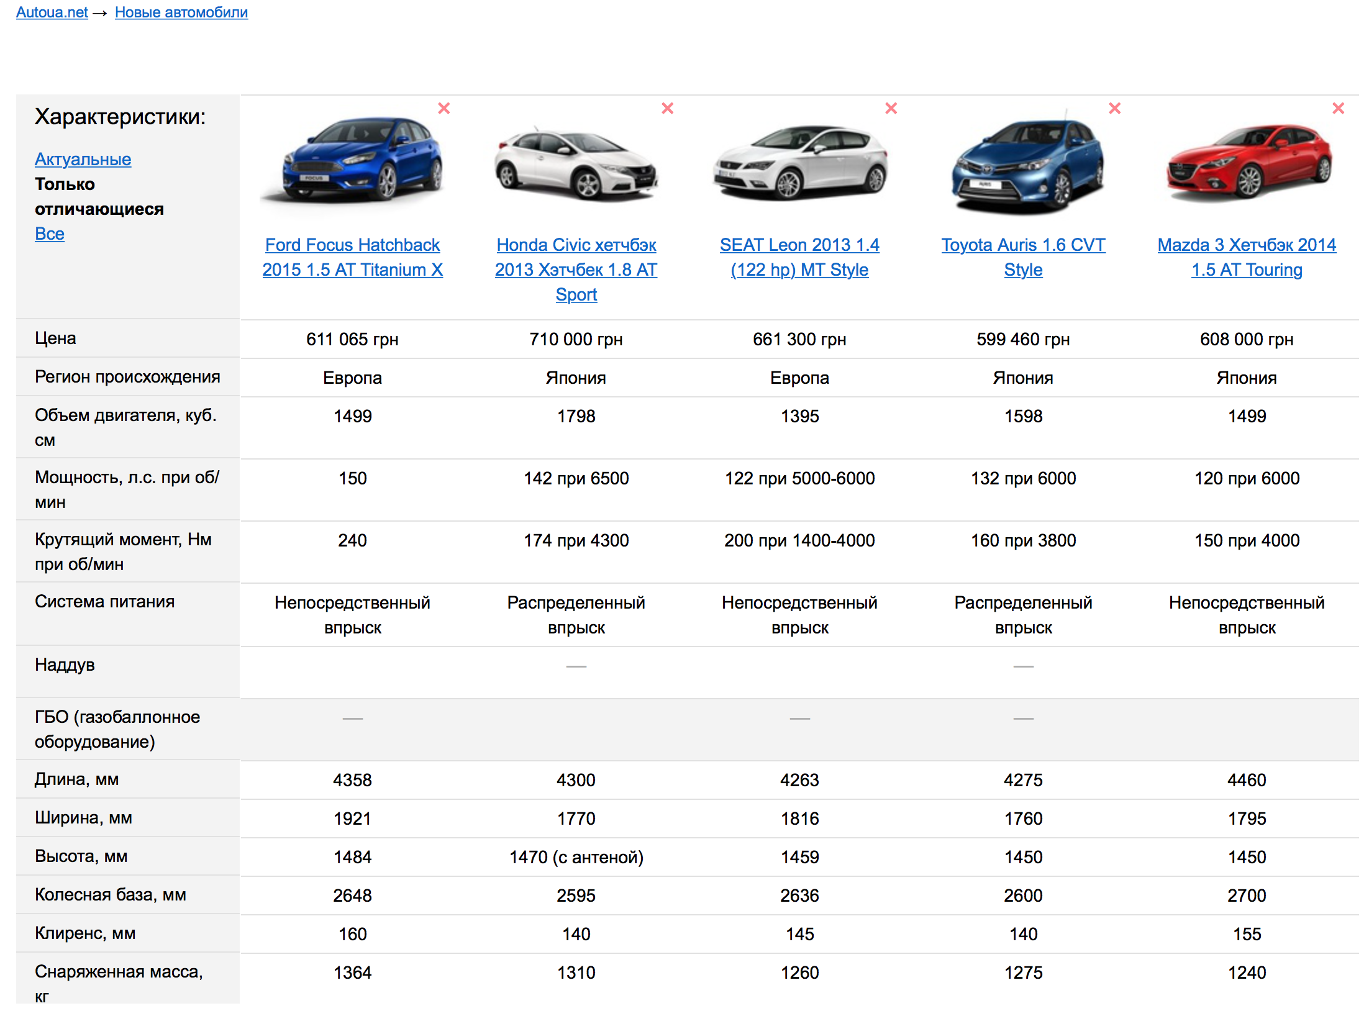Click the red Mazda 3 photo
The height and width of the screenshot is (1016, 1369).
coord(1248,163)
